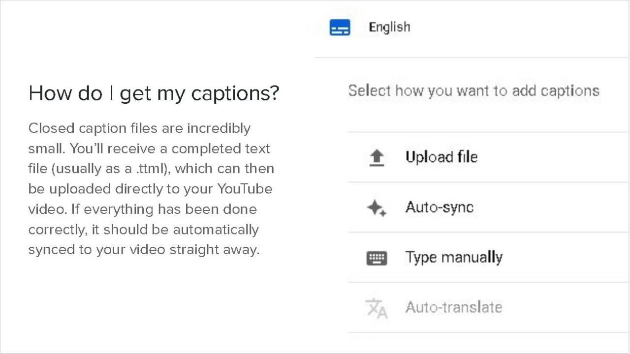Pick the Auto-sync option label

click(439, 207)
